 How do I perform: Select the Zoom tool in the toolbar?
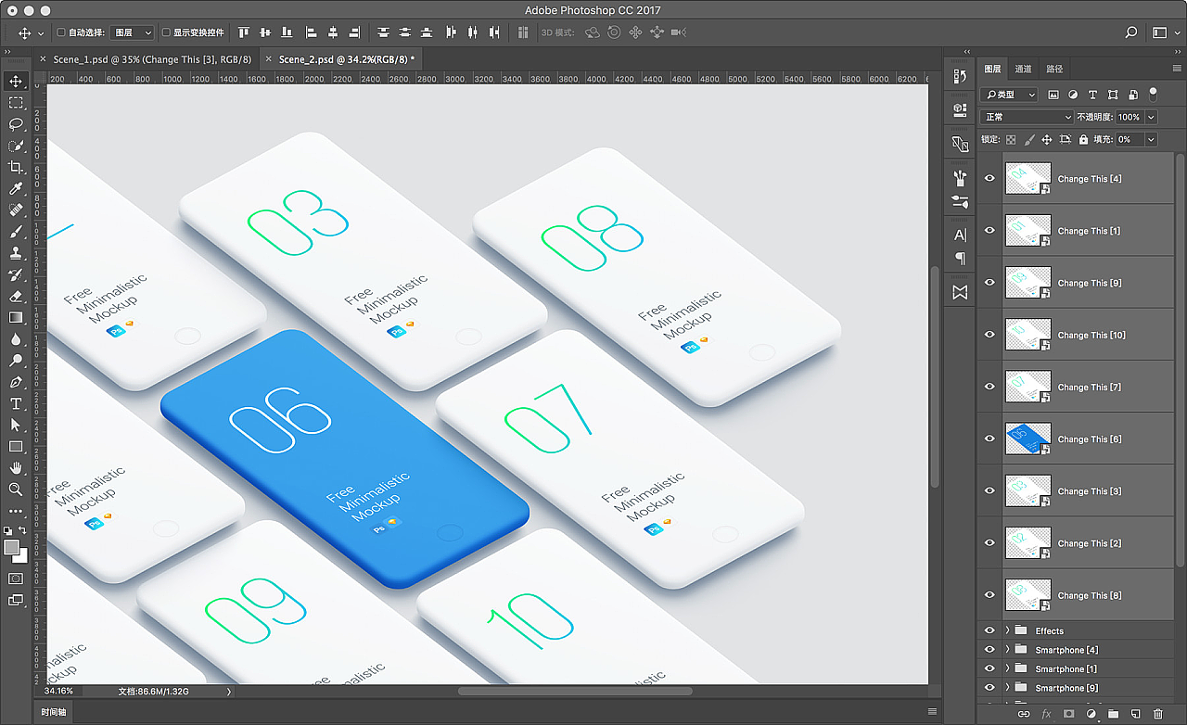tap(15, 489)
